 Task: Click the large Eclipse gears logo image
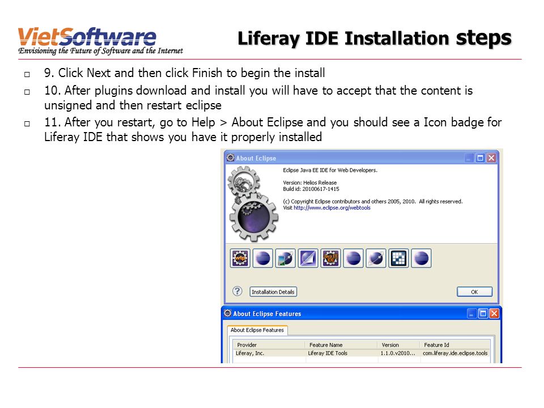coord(252,204)
